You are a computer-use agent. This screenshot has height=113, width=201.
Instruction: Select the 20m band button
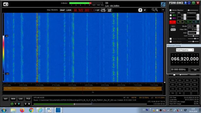pyautogui.click(x=187, y=84)
